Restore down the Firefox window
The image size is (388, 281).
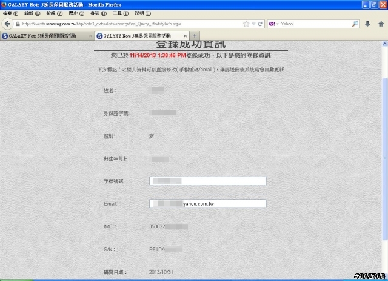coord(374,5)
